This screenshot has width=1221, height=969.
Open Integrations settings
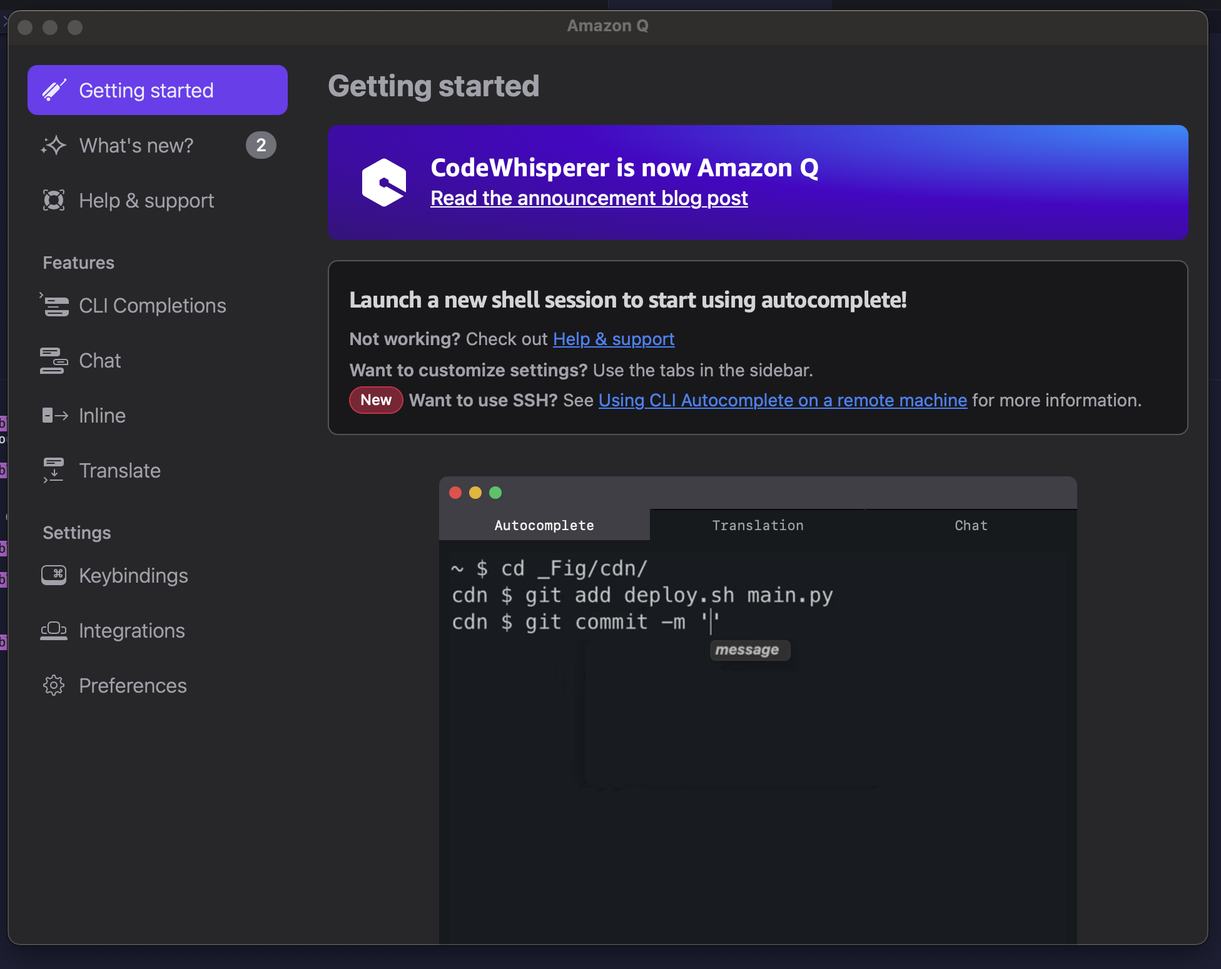coord(158,630)
